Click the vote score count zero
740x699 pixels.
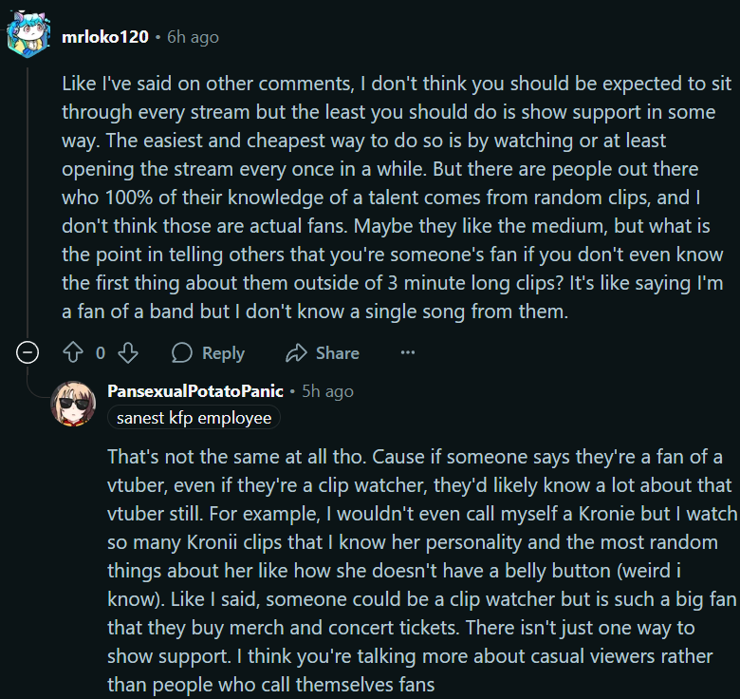(x=101, y=352)
